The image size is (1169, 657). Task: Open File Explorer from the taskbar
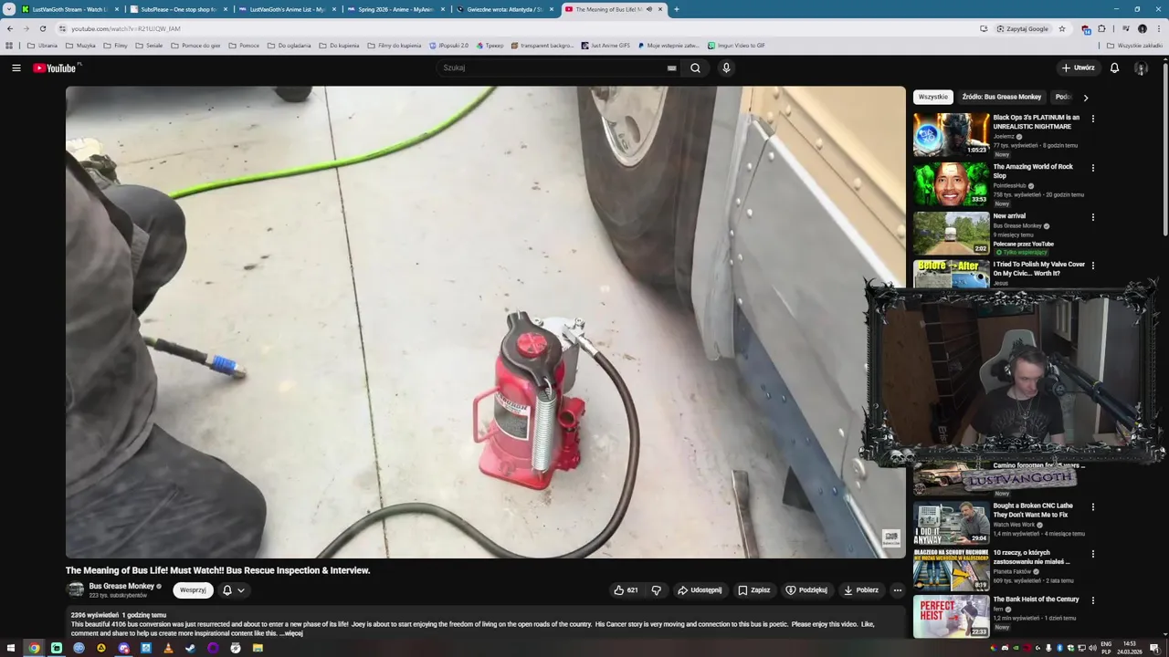[x=258, y=648]
